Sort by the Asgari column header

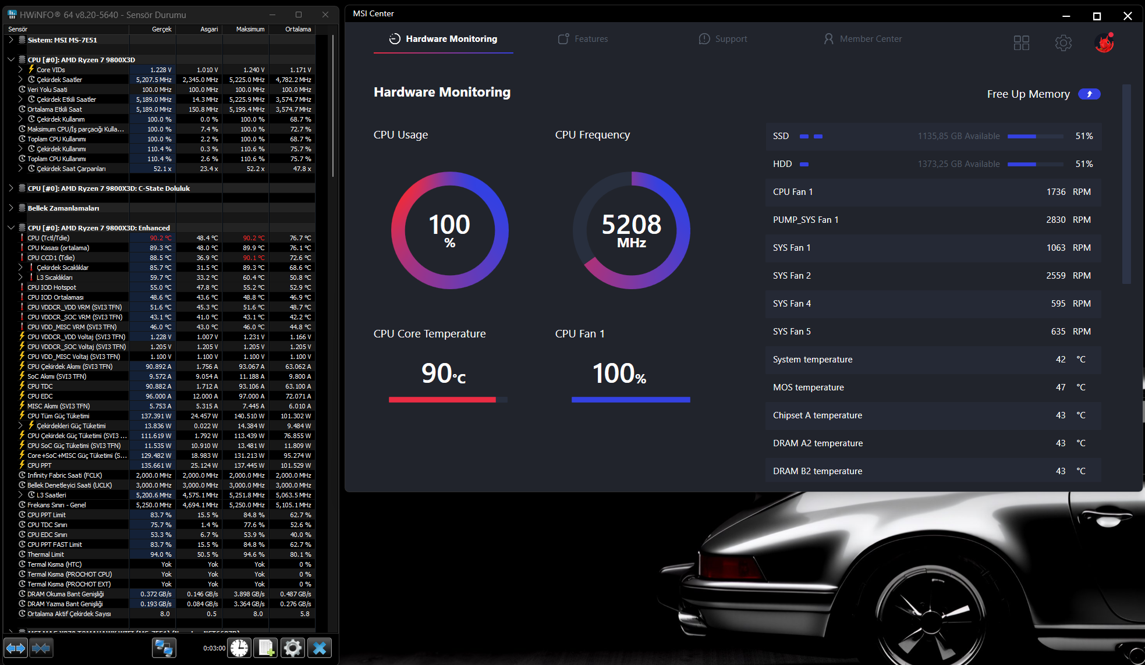(199, 29)
